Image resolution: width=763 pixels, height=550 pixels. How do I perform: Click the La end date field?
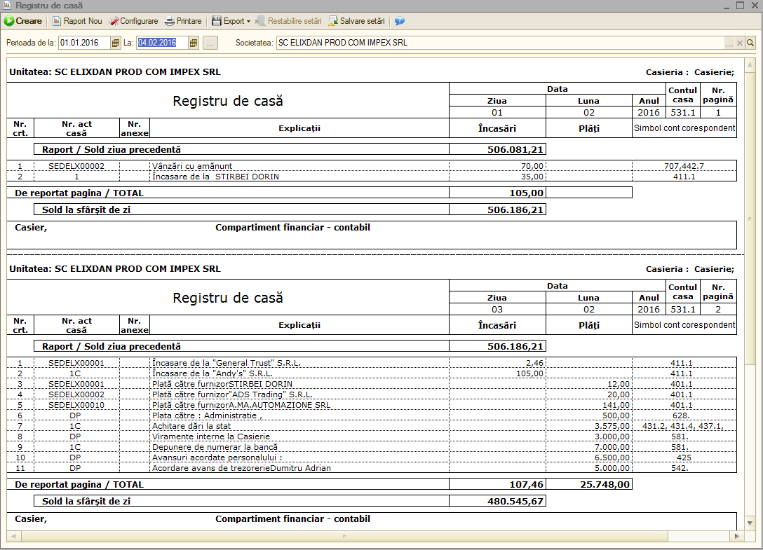click(x=162, y=43)
